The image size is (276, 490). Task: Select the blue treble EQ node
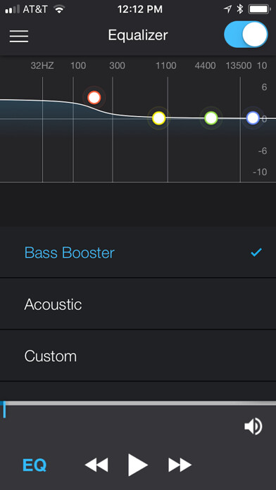[x=253, y=118]
